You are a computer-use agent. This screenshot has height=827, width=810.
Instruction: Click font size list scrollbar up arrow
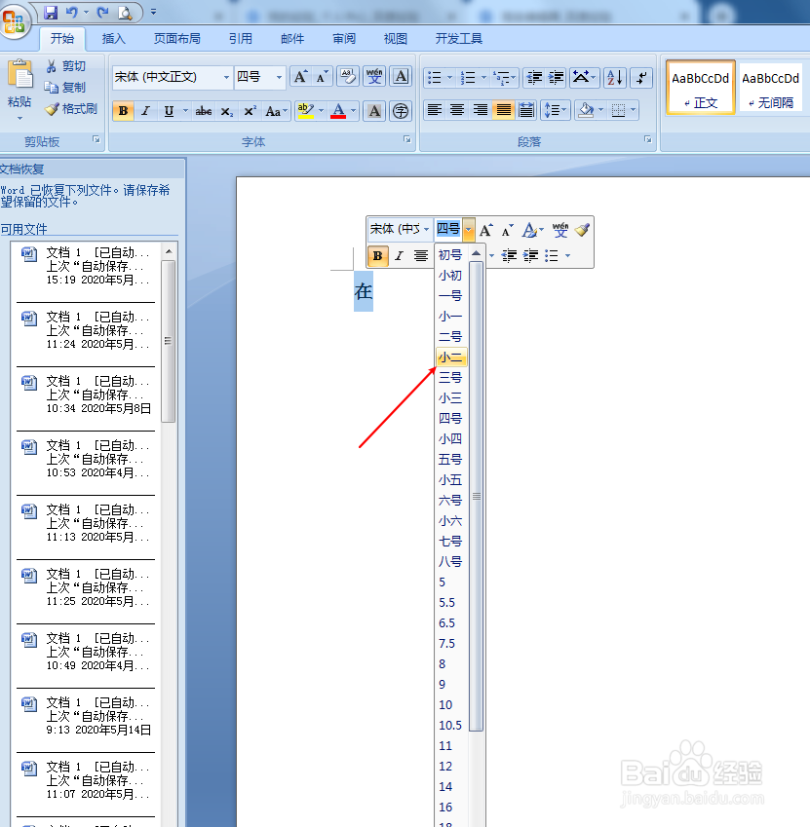477,253
